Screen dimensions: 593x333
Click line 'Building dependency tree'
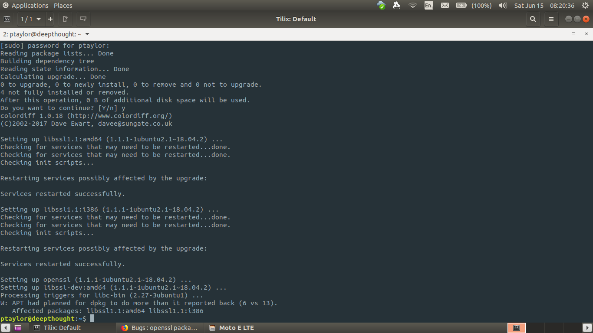pyautogui.click(x=47, y=61)
